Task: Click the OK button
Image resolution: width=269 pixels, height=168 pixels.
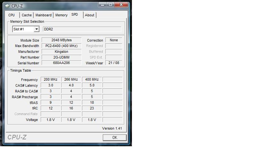Action: [x=115, y=138]
